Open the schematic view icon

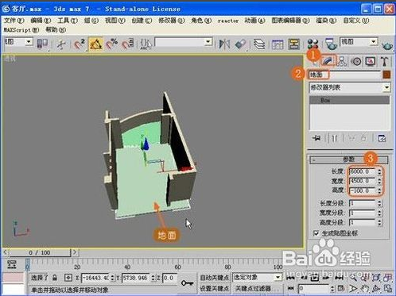(x=293, y=44)
